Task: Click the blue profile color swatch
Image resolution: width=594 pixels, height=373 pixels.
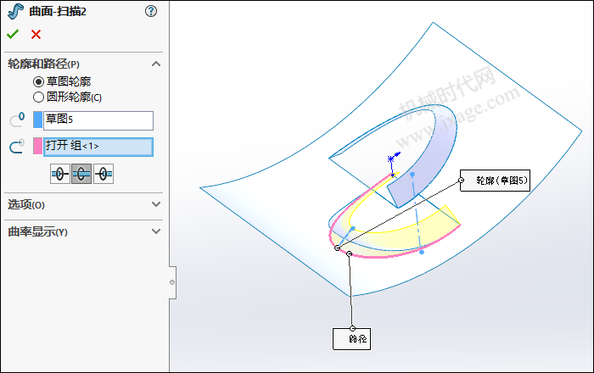Action: 37,120
